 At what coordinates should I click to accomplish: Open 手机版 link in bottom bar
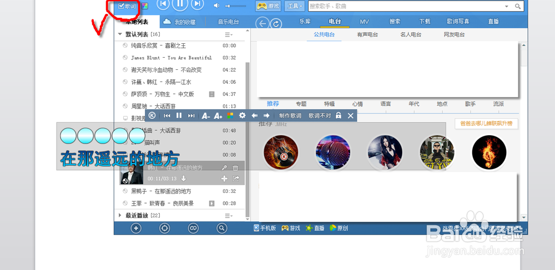click(265, 228)
